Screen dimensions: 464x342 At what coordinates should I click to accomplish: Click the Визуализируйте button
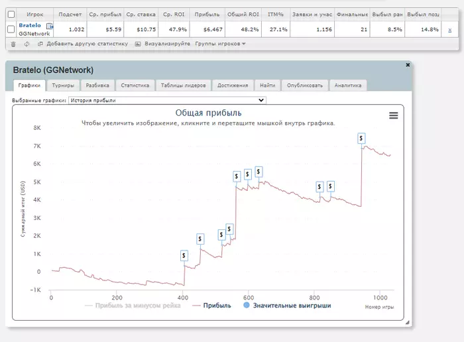tap(162, 44)
